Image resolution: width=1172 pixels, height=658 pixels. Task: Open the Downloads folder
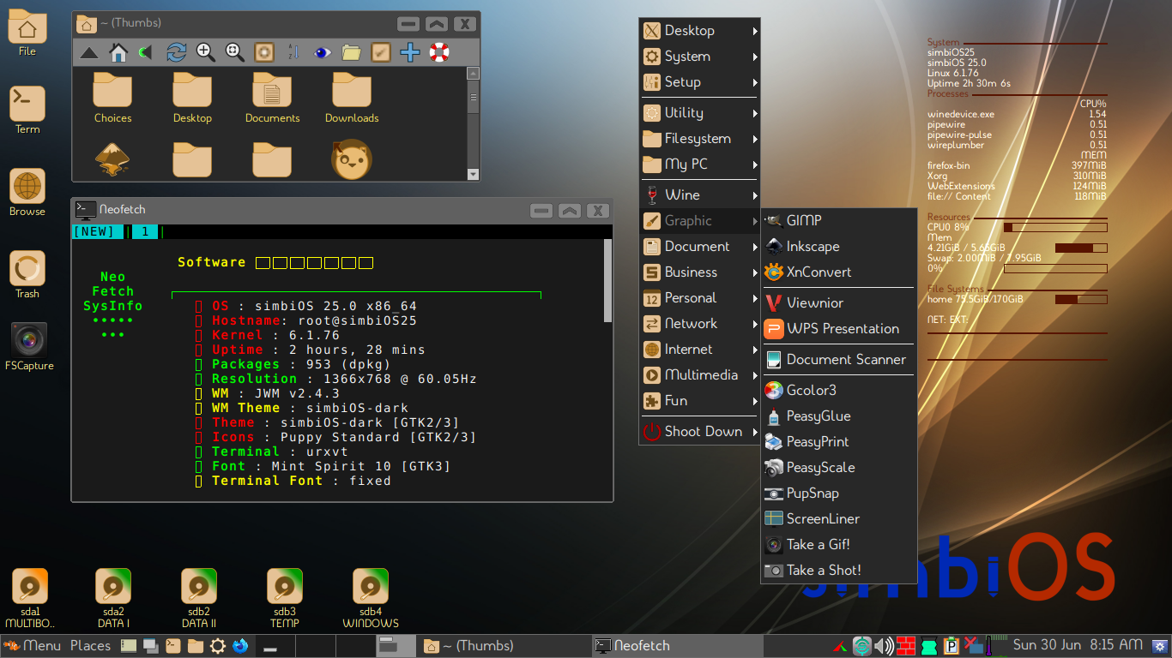(352, 98)
